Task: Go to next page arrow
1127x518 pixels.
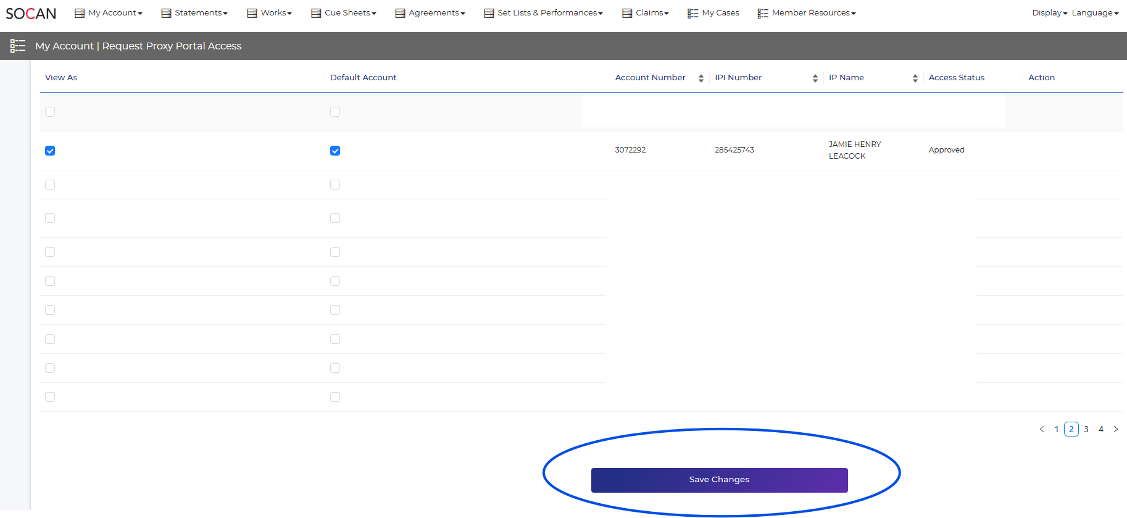Action: coord(1116,429)
